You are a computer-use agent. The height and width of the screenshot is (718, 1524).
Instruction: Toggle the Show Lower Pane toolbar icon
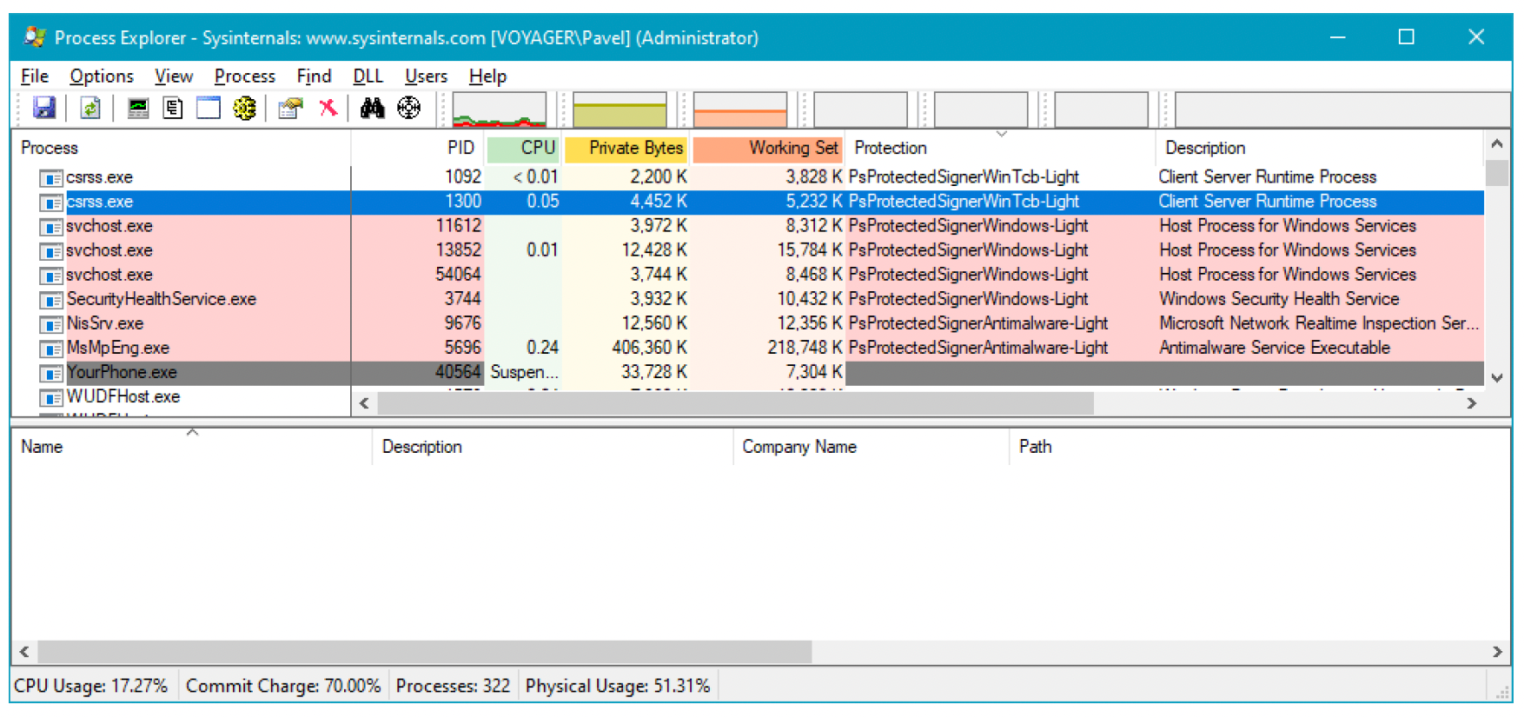(x=209, y=108)
